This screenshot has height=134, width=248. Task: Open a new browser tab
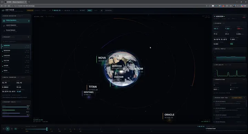[x=29, y=2]
